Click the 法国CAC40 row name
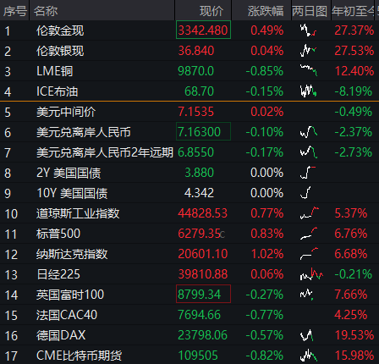The width and height of the screenshot is (379, 364). coord(67,315)
